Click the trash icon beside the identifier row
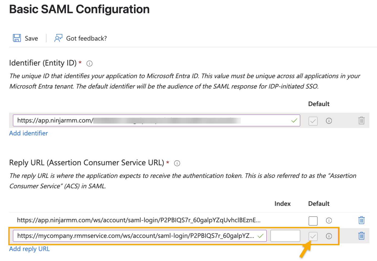 (362, 121)
